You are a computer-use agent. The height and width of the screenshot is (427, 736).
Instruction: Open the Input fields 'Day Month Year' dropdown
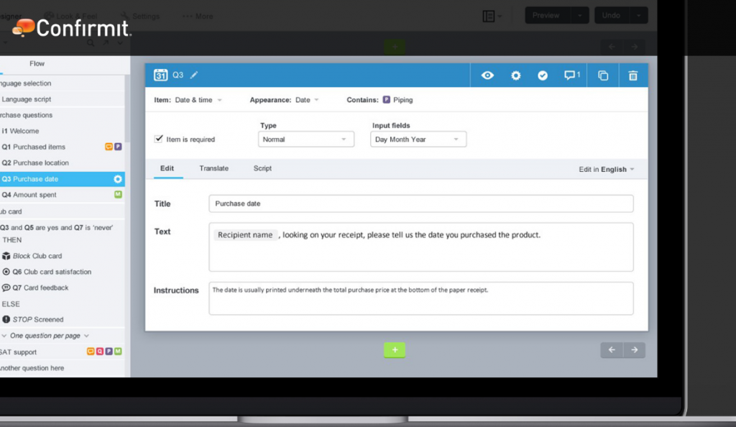418,139
